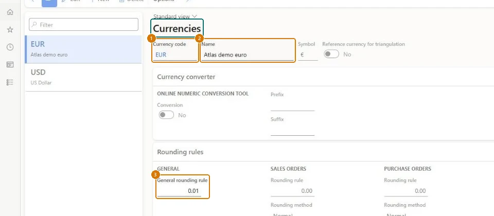Click 'ONLINE NUMERIC CONVERSION TOOL' group label
The image size is (494, 216).
203,94
